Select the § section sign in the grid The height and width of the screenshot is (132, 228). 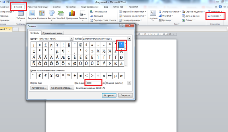click(x=69, y=45)
